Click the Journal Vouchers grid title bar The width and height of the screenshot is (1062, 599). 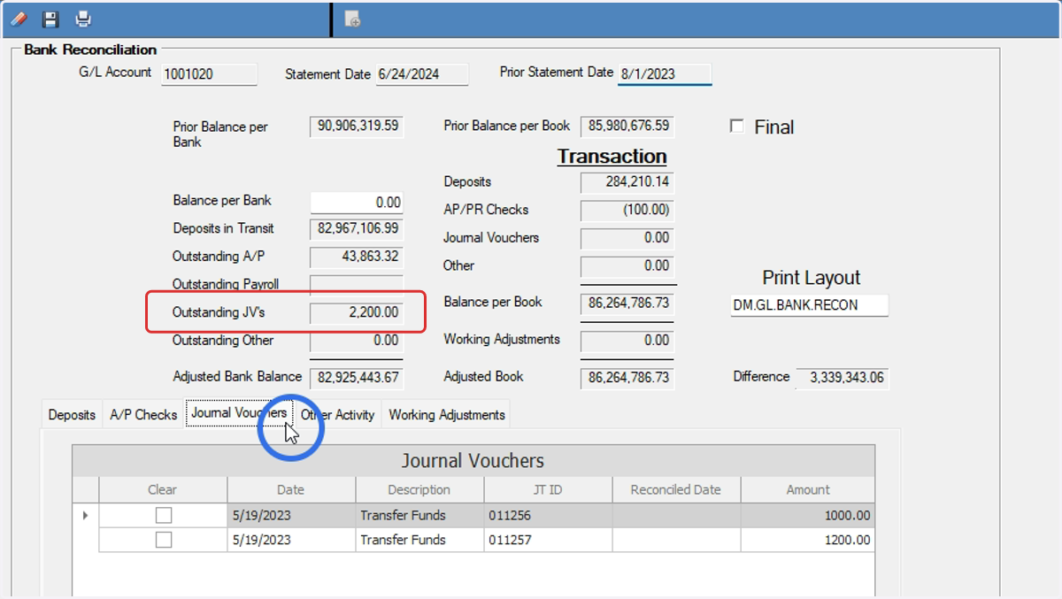click(473, 461)
